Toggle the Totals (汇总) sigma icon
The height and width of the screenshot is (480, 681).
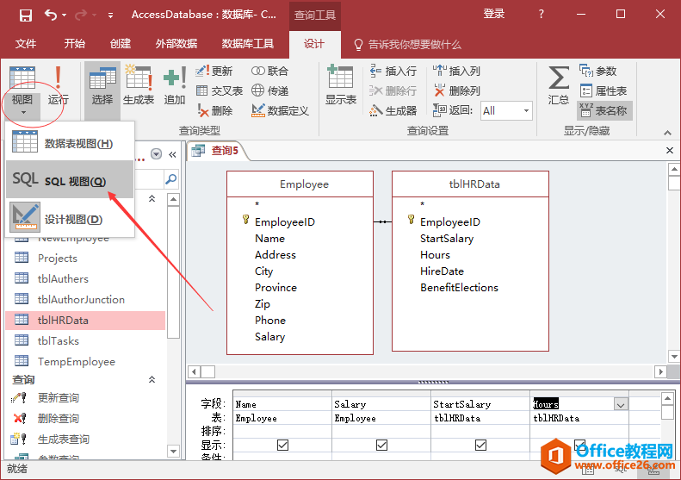[558, 86]
